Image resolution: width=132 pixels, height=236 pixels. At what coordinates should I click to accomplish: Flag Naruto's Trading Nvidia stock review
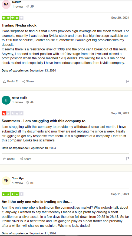point(128,82)
